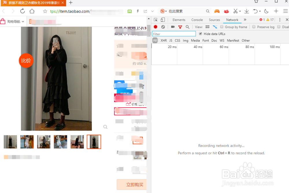The width and height of the screenshot is (289, 193).
Task: Filter network requests by Font
Action: [x=205, y=40]
